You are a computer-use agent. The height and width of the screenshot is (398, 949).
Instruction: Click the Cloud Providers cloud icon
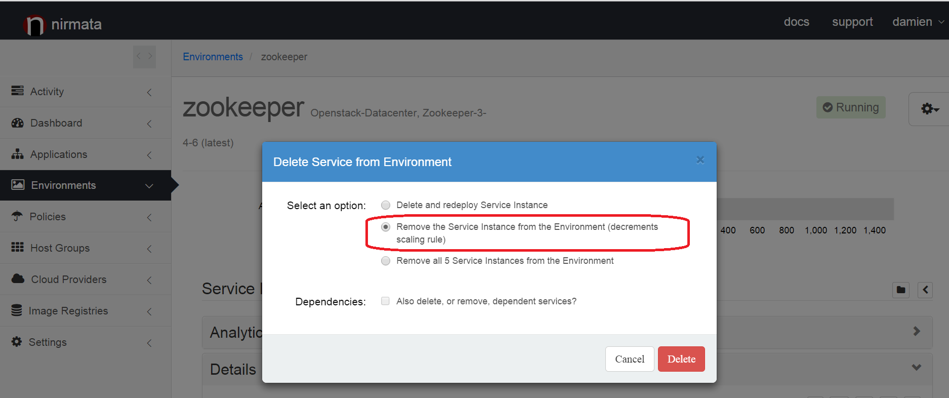point(18,278)
